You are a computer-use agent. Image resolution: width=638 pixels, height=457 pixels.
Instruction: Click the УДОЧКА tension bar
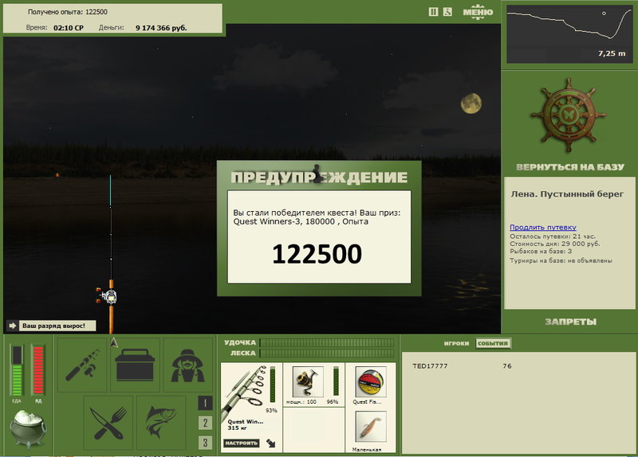(327, 342)
